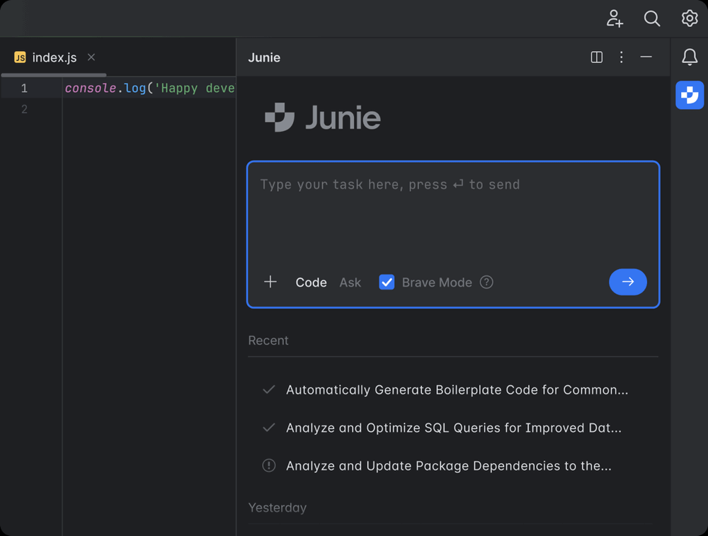Open the search icon in the toolbar

click(x=652, y=18)
